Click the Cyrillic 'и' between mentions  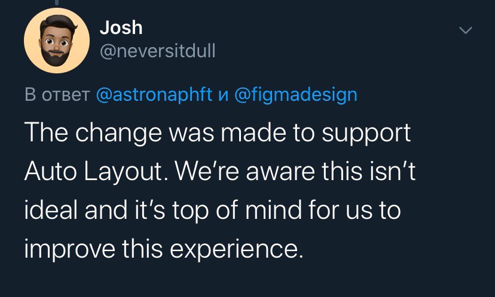pyautogui.click(x=223, y=95)
